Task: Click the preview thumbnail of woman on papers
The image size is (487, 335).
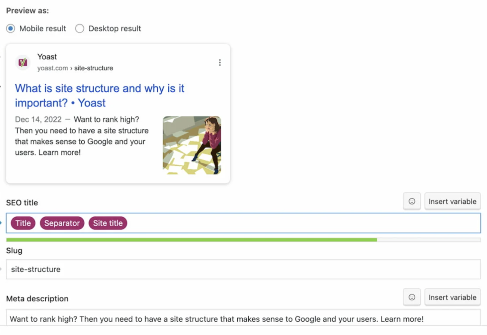Action: pyautogui.click(x=192, y=145)
